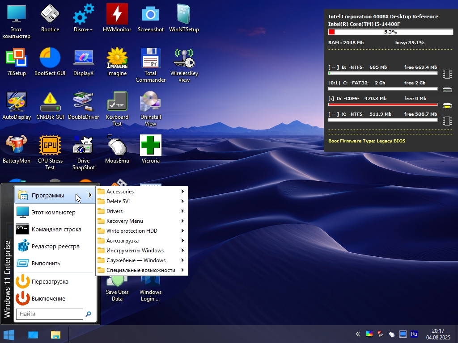Click the Windows Start button

tap(9, 335)
